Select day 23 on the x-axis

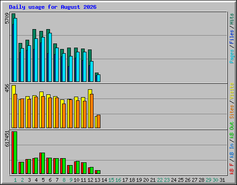[167, 180]
